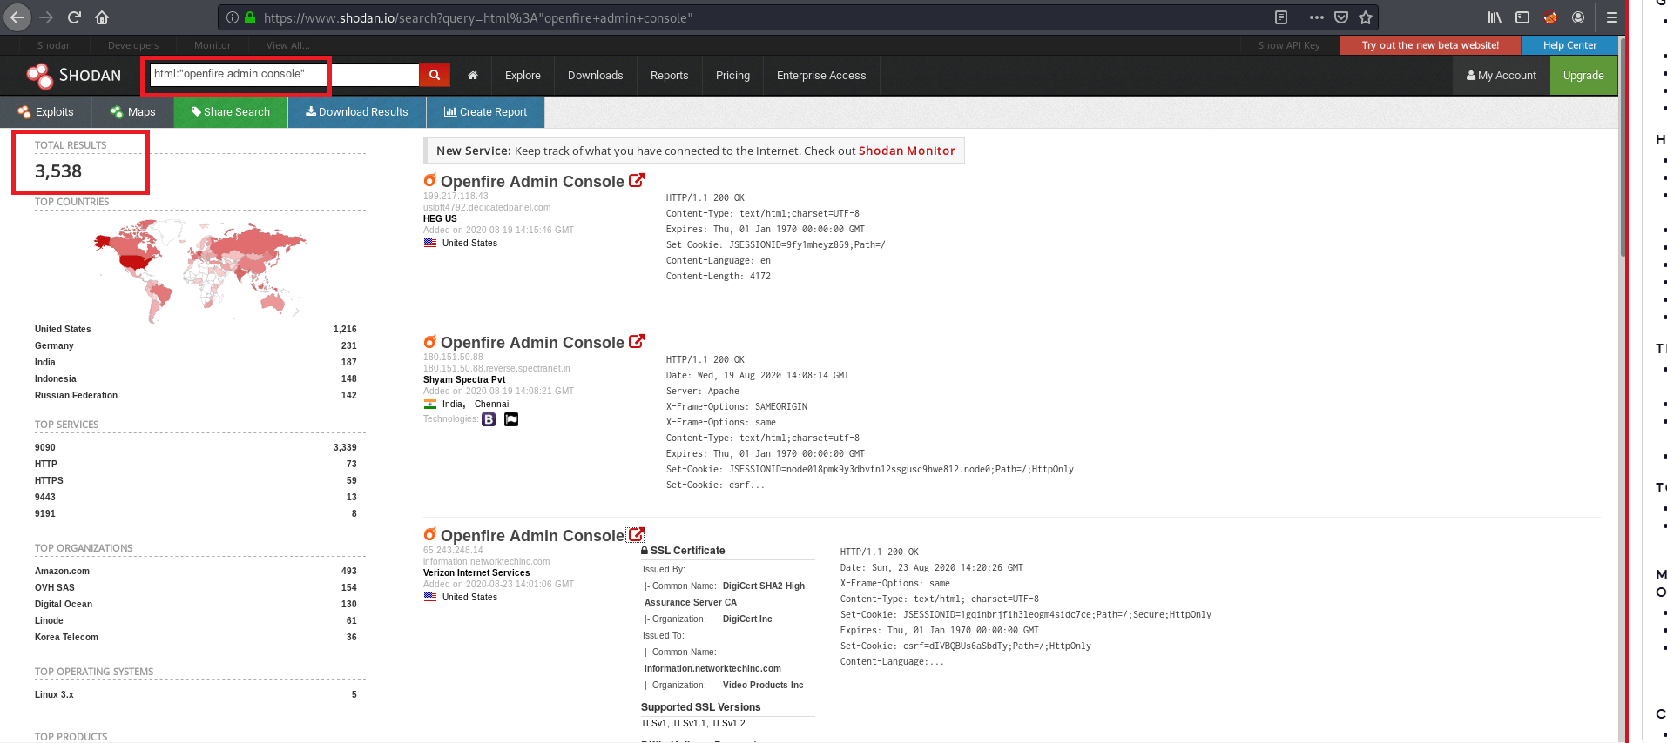Click the Maps button
This screenshot has width=1667, height=743.
point(133,112)
